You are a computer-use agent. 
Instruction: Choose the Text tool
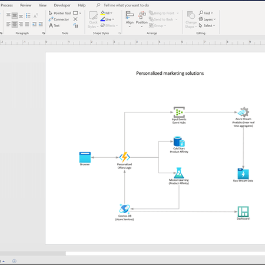pos(54,25)
